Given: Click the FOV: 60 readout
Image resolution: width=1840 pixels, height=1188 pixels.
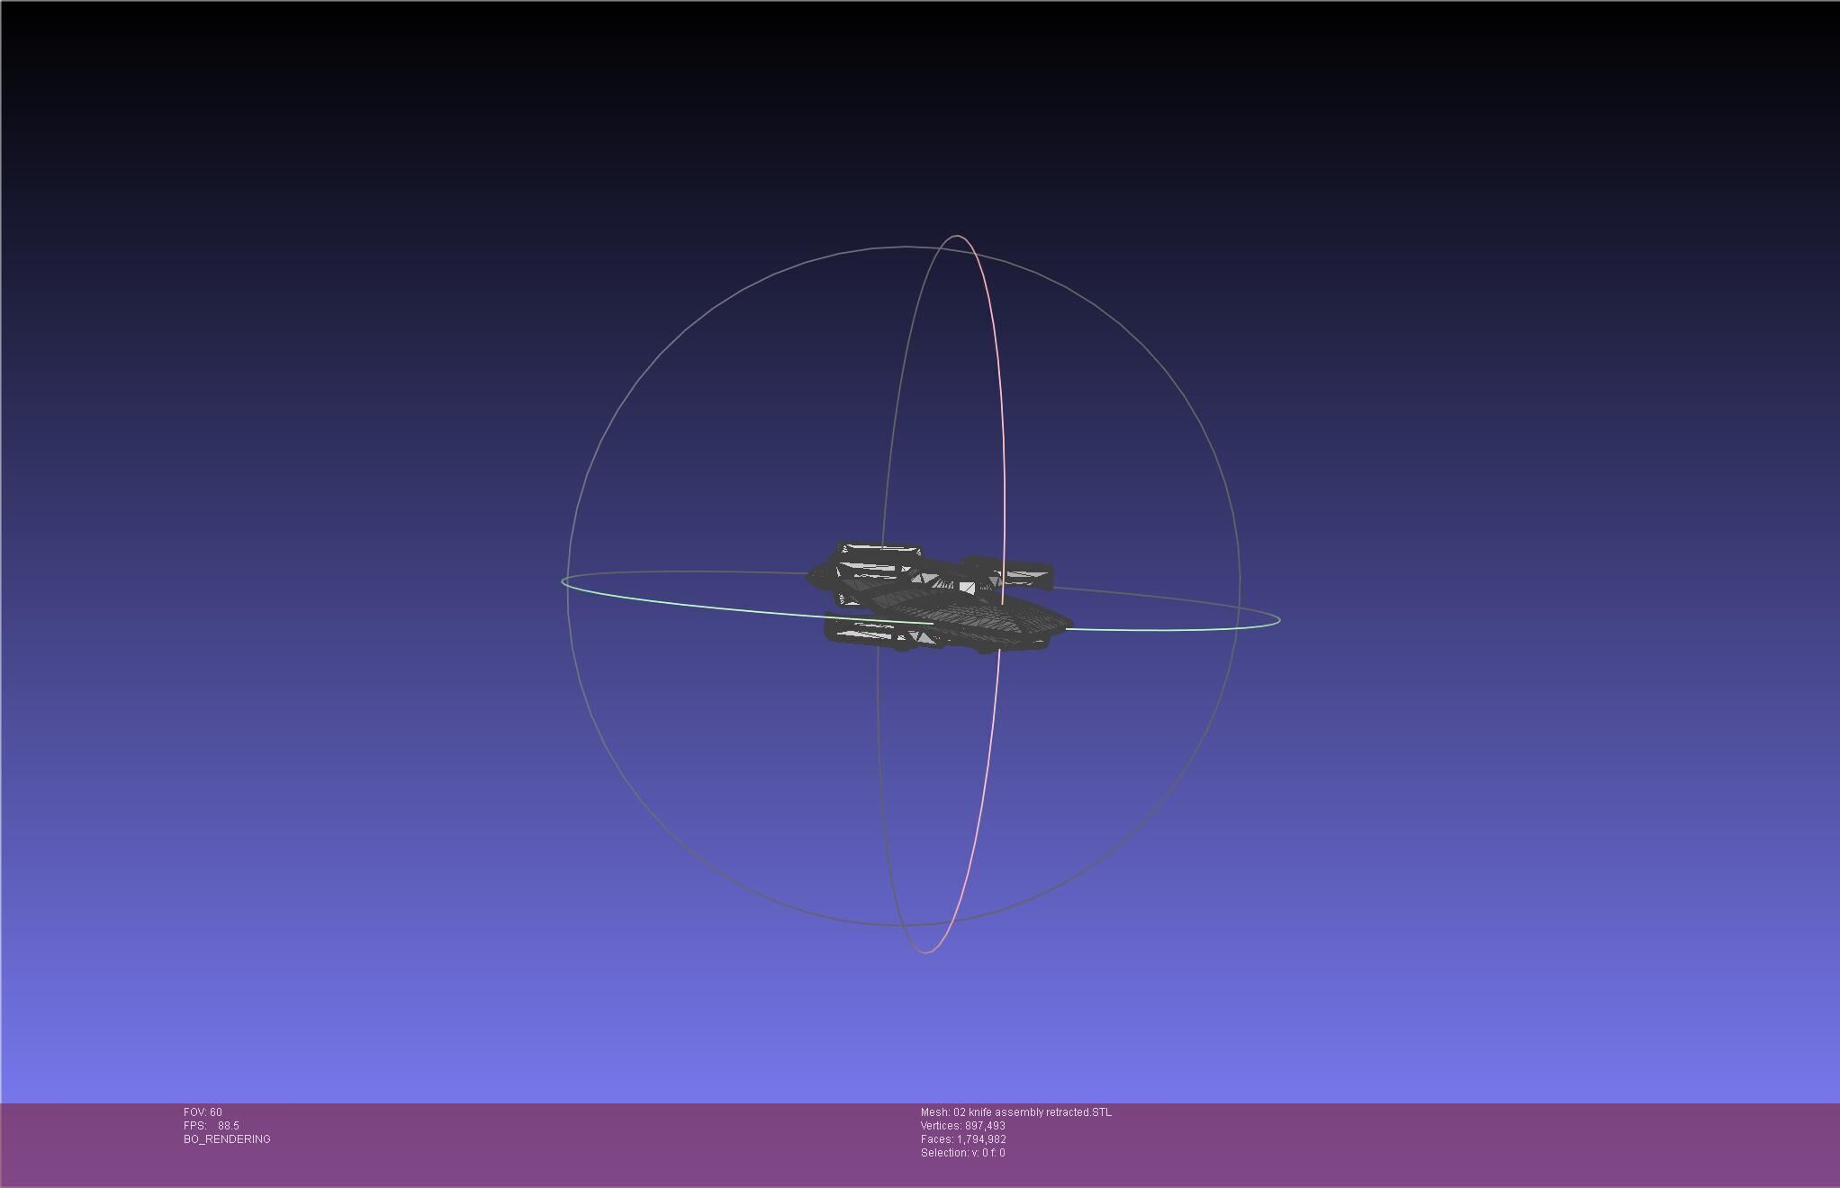Looking at the screenshot, I should 203,1112.
